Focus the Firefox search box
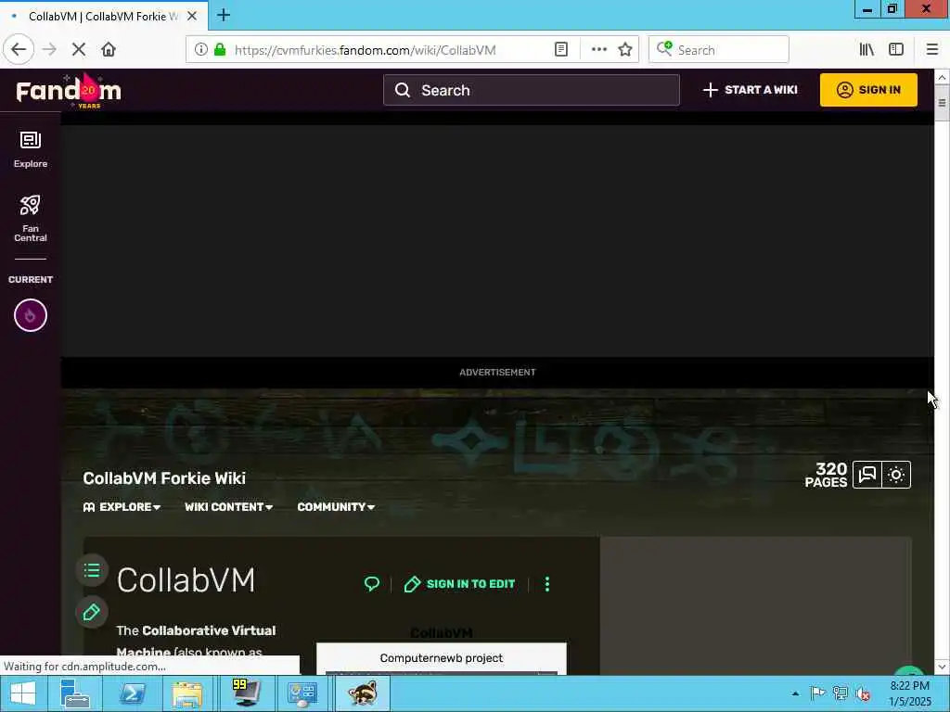This screenshot has width=950, height=712. click(x=719, y=50)
